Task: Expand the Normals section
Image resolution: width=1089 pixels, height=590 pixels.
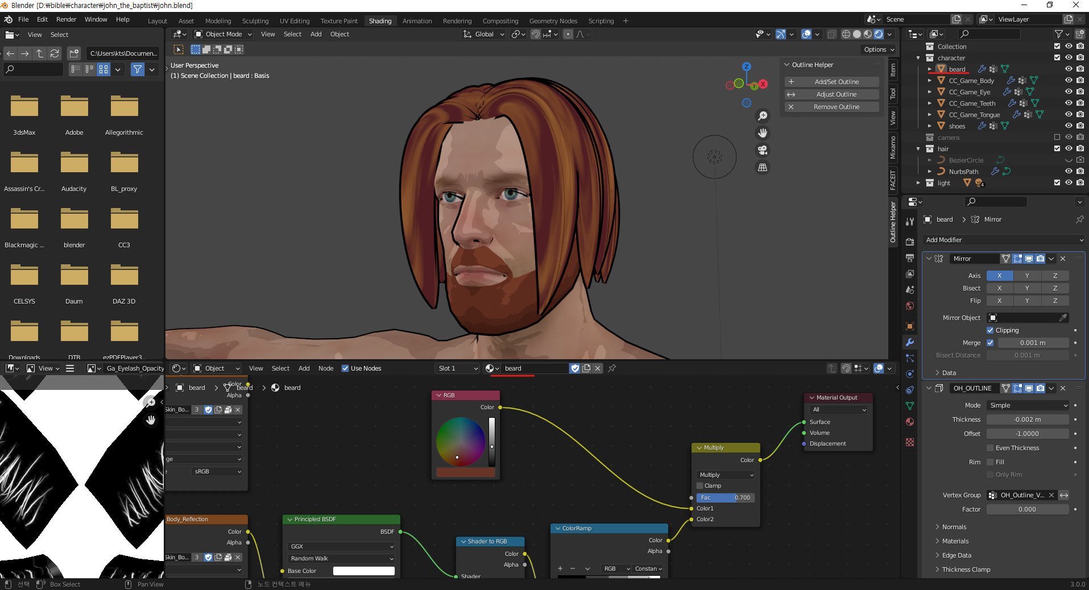Action: click(x=954, y=527)
